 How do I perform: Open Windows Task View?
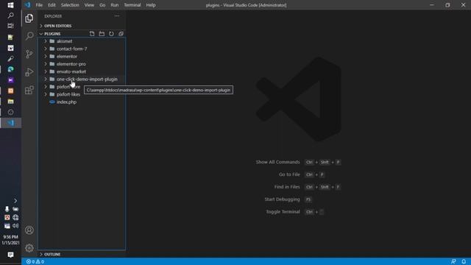coord(10,26)
